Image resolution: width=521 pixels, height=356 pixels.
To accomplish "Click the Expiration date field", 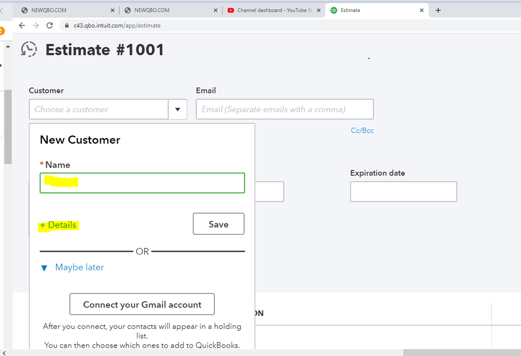I will pos(403,192).
